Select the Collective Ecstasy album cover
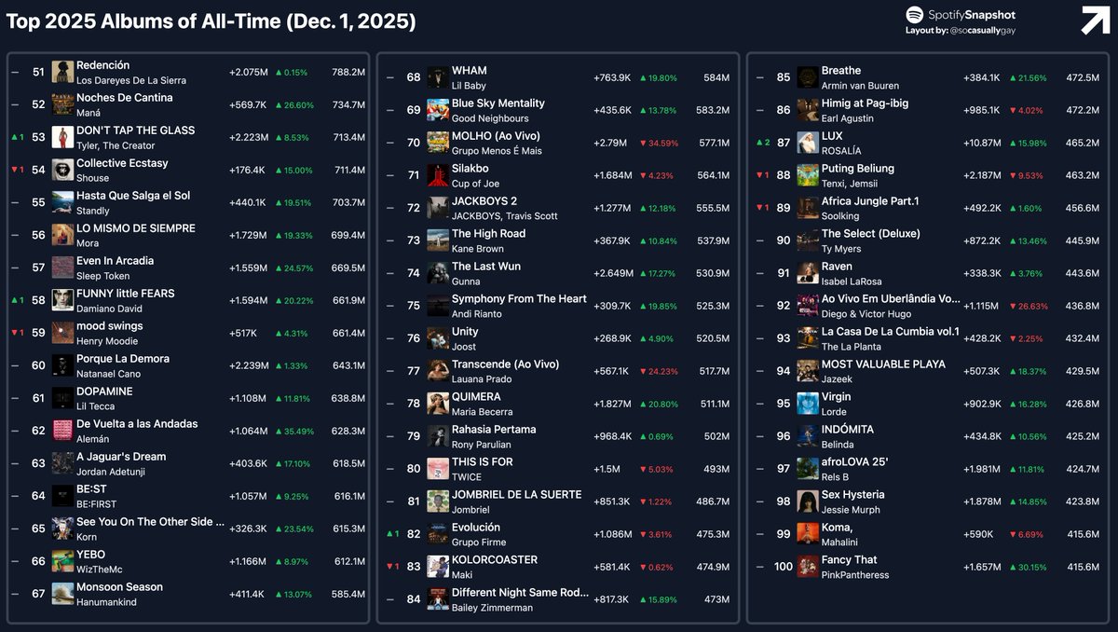This screenshot has width=1118, height=632. (62, 171)
